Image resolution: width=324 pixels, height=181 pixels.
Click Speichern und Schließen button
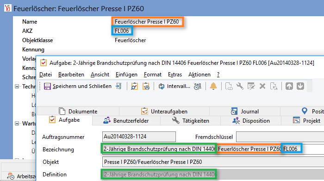pyautogui.click(x=78, y=86)
